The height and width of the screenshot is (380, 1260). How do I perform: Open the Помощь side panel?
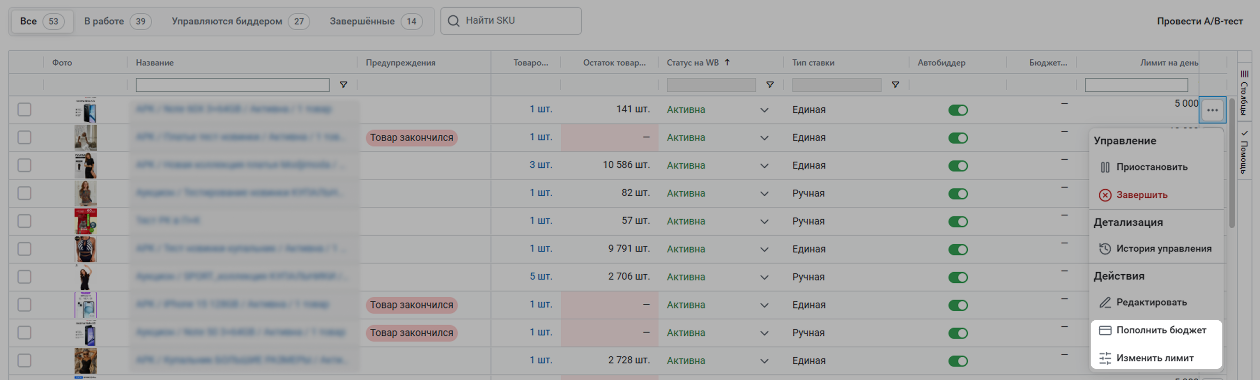[x=1244, y=153]
